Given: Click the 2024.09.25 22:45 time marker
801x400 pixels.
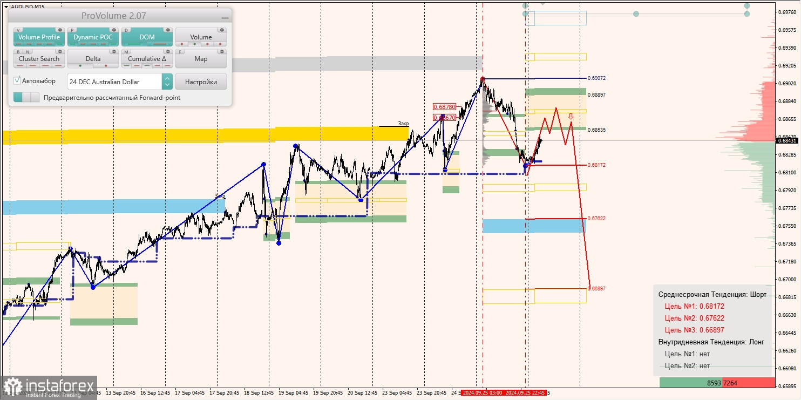Looking at the screenshot, I should pos(526,392).
